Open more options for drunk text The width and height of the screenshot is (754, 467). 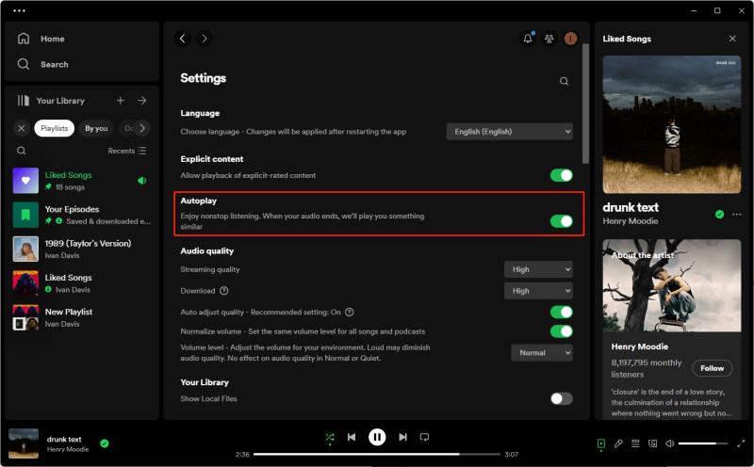pos(737,215)
